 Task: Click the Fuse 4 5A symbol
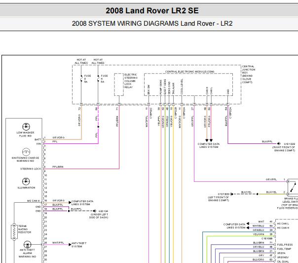98,79
